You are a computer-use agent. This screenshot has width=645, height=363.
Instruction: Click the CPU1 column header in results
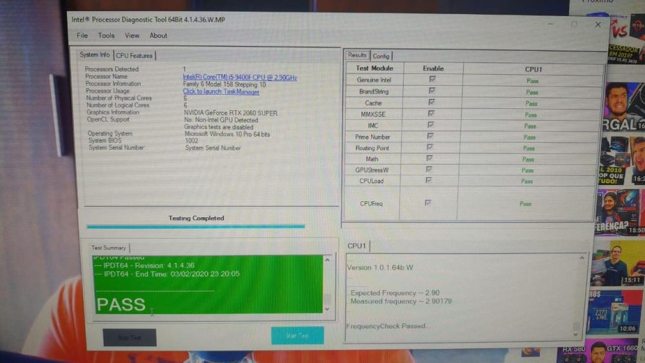click(x=533, y=70)
